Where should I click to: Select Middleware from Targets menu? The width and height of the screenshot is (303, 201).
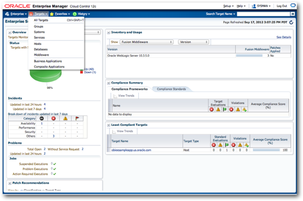(41, 55)
